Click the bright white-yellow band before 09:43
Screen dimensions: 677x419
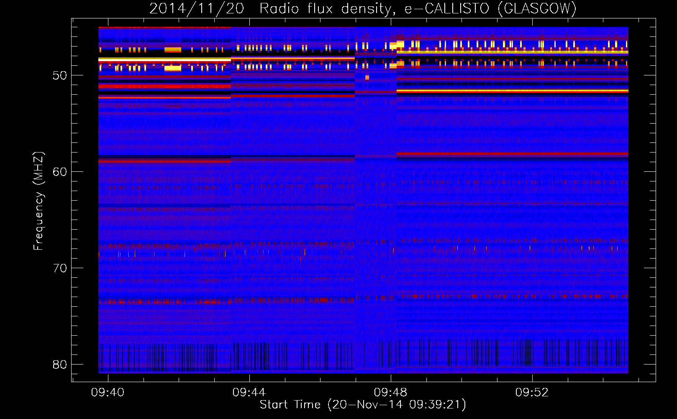click(164, 60)
